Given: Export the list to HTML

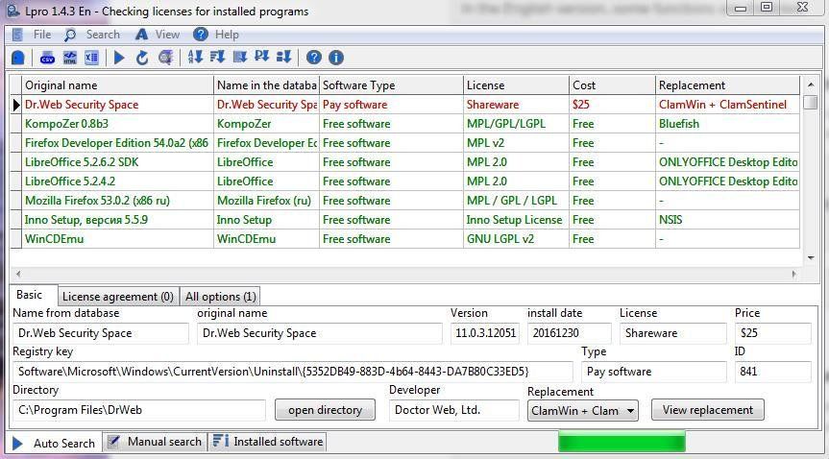Looking at the screenshot, I should (x=70, y=57).
